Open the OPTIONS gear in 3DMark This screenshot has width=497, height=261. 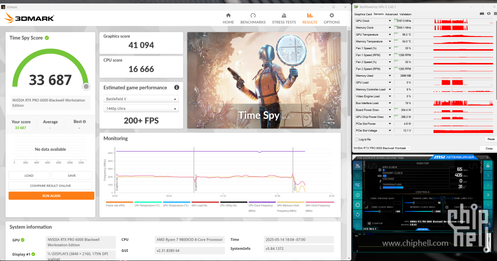pos(332,19)
